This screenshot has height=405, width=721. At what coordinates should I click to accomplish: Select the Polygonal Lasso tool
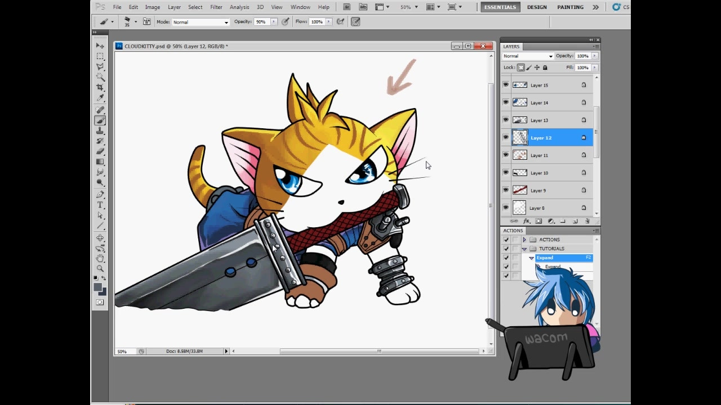point(100,66)
